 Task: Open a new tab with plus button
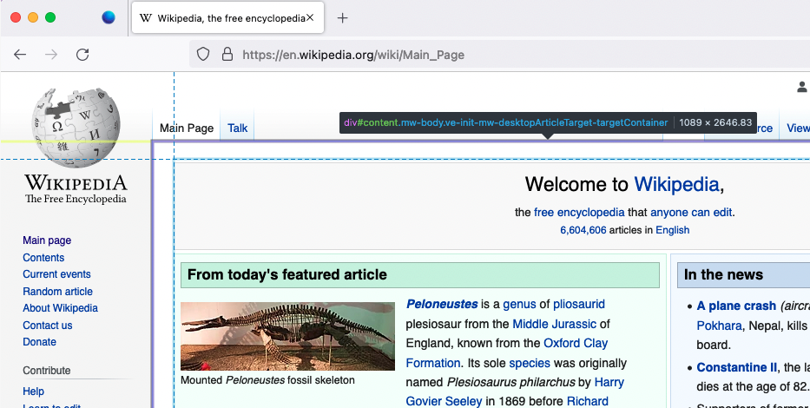[343, 18]
